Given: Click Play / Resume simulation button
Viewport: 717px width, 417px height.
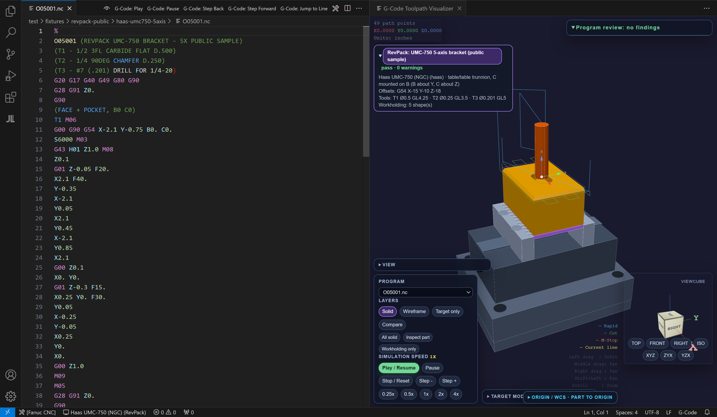Looking at the screenshot, I should [x=399, y=368].
